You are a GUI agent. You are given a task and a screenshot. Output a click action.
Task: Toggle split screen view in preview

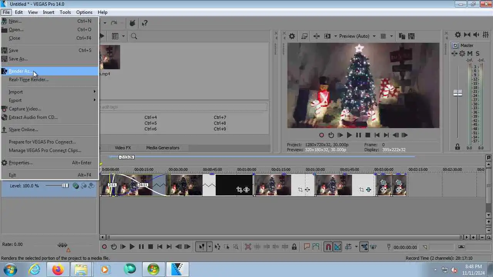pos(327,36)
